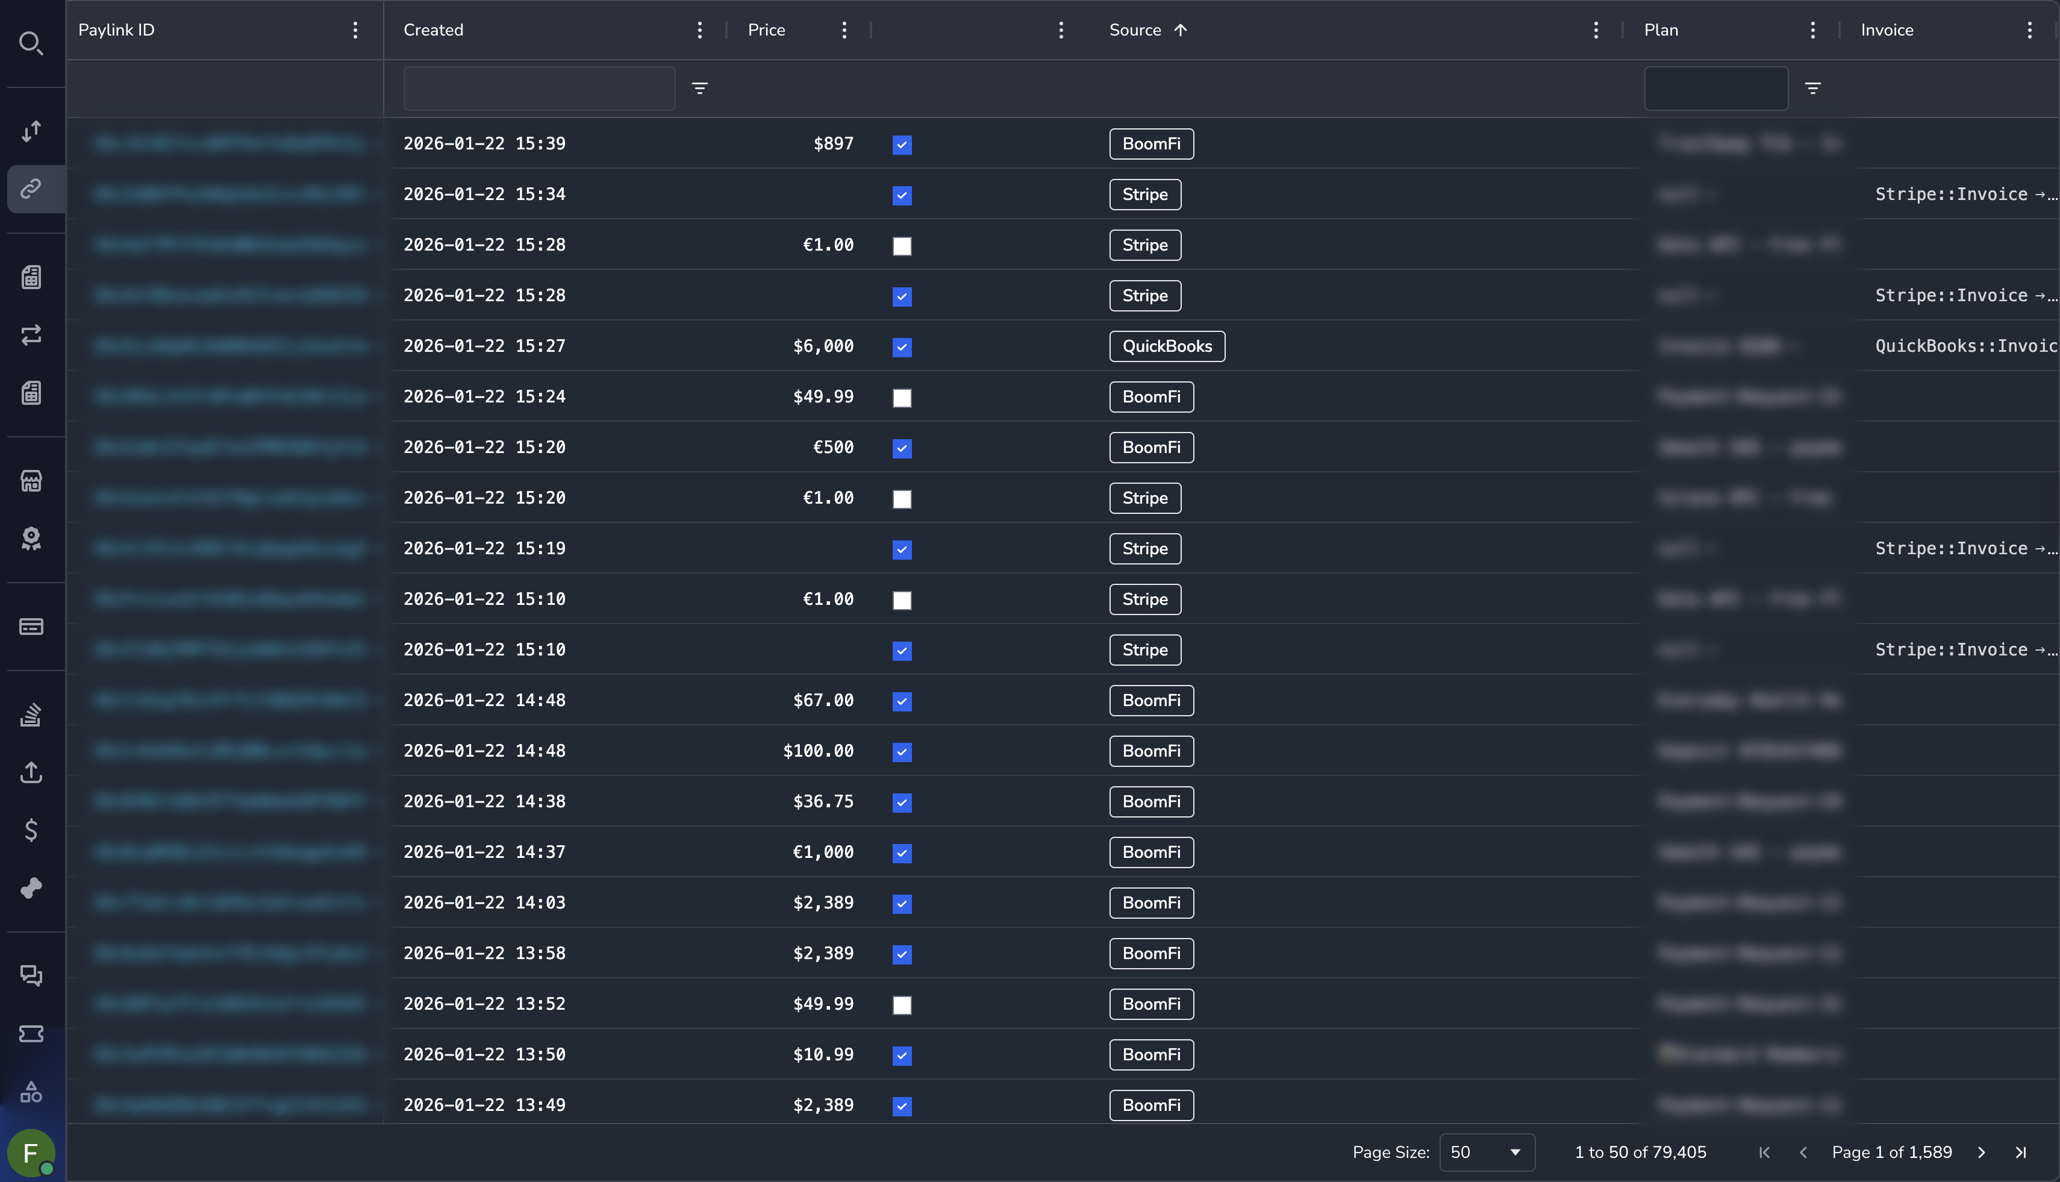Image resolution: width=2060 pixels, height=1182 pixels.
Task: Open Plan column menu
Action: [1812, 30]
